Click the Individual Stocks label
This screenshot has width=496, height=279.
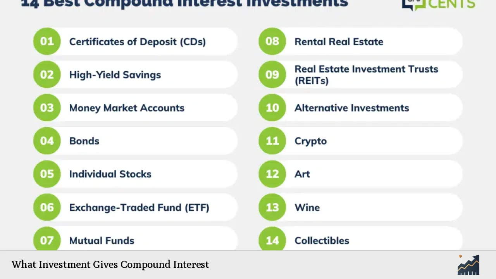click(110, 174)
